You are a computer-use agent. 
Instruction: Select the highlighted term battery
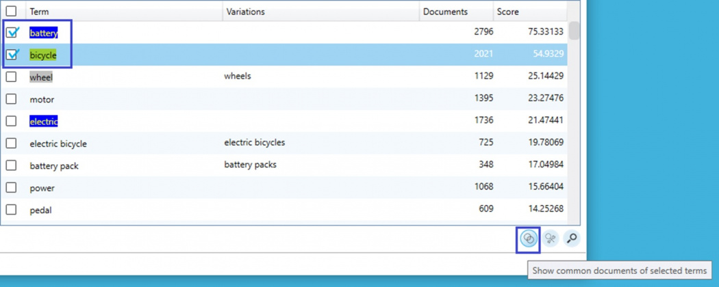pyautogui.click(x=44, y=33)
